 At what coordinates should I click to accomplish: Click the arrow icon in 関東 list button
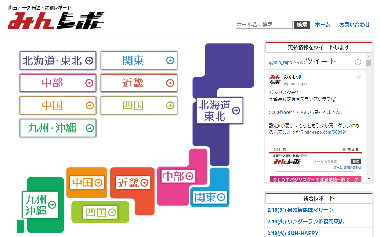coord(170,60)
